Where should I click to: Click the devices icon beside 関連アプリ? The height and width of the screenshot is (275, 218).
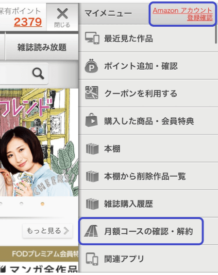coord(92,259)
